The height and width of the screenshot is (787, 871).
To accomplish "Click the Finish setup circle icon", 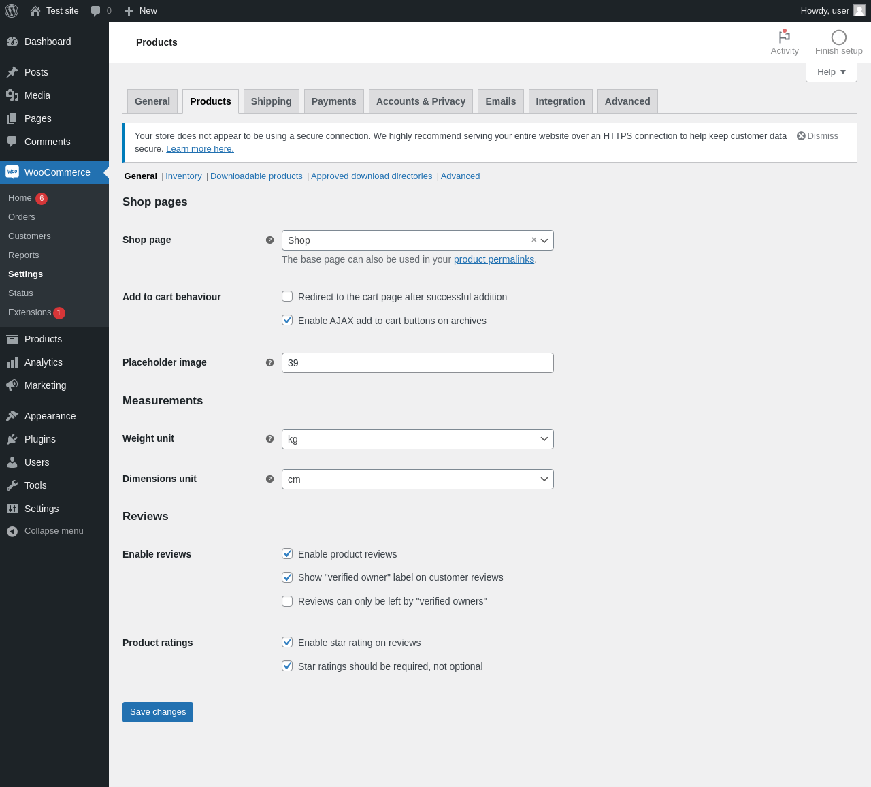I will 838,37.
